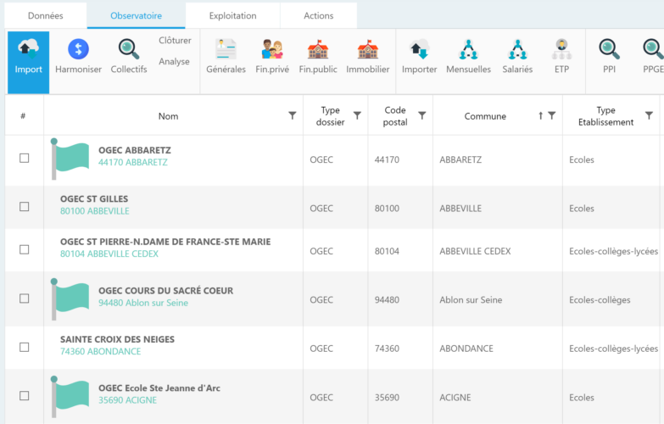Open the Nom column filter

293,115
